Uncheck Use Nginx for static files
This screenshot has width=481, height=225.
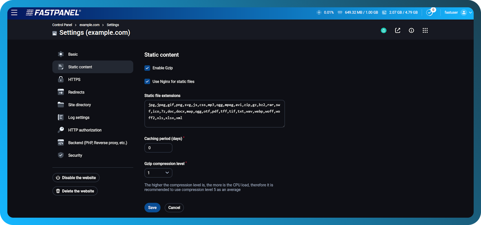pos(147,81)
